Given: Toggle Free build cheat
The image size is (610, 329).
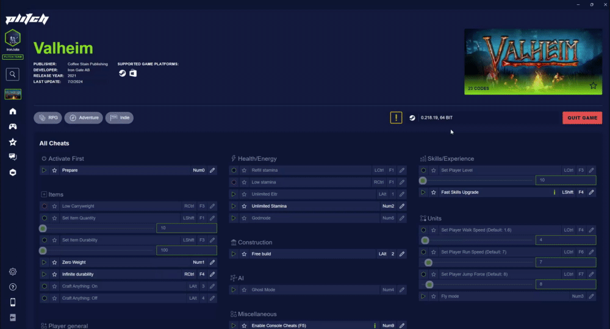Looking at the screenshot, I should [234, 253].
